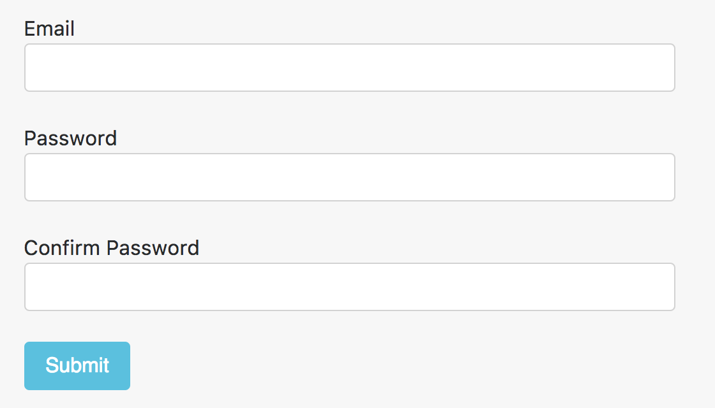The width and height of the screenshot is (715, 408).
Task: Submit the registration form
Action: (x=77, y=366)
